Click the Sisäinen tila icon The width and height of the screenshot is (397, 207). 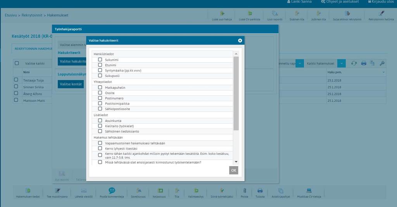(x=297, y=14)
